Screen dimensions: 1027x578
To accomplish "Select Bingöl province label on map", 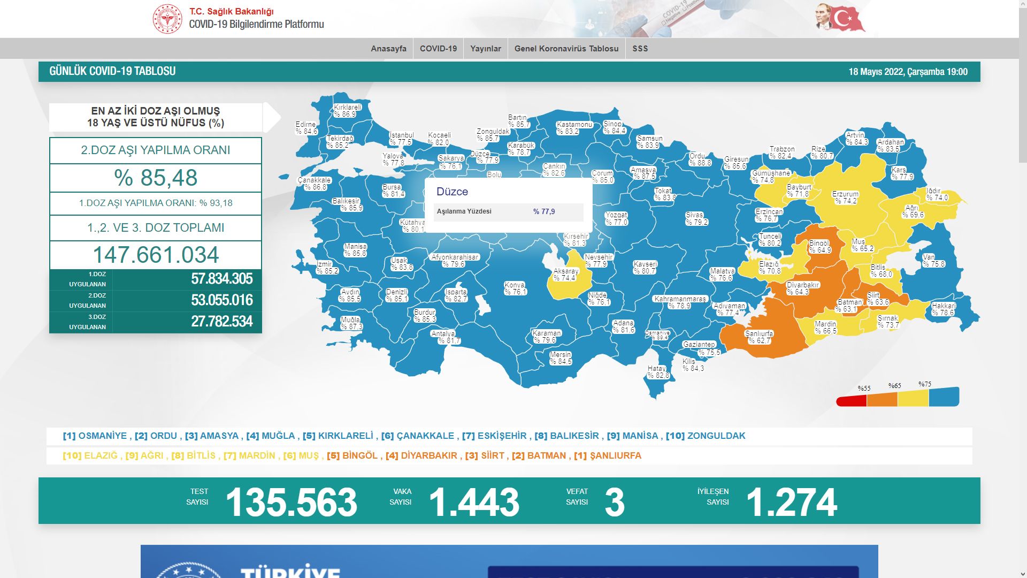I will coord(819,247).
